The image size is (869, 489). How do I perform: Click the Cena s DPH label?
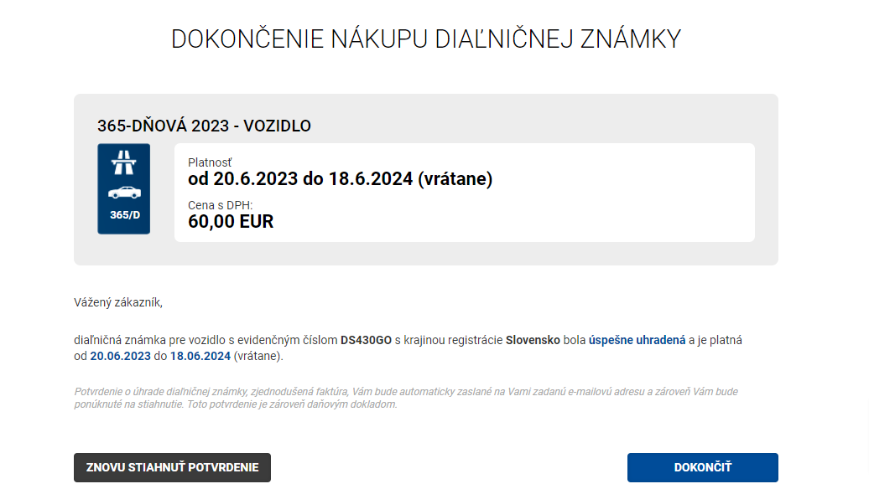coord(220,205)
